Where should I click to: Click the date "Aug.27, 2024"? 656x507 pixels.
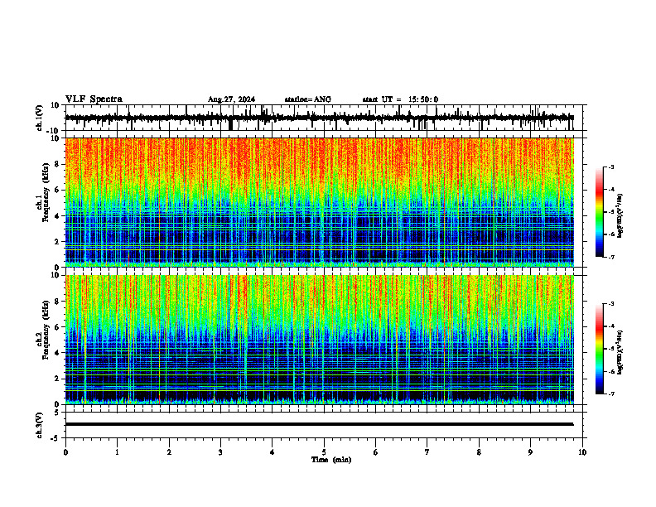click(231, 99)
